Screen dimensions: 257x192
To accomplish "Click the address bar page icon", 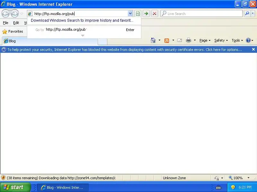I will (30, 14).
